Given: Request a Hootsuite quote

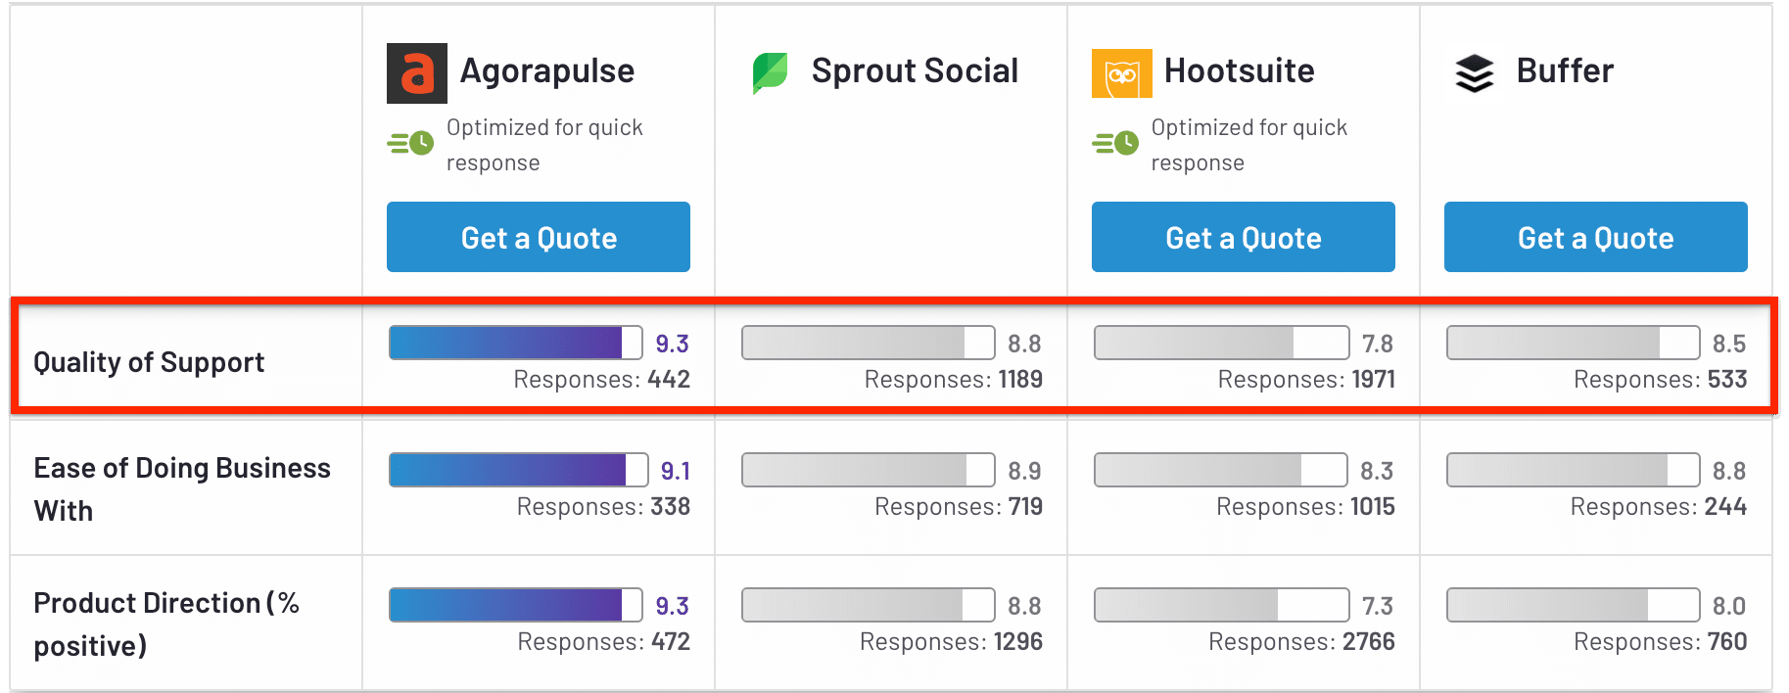Looking at the screenshot, I should point(1243,237).
